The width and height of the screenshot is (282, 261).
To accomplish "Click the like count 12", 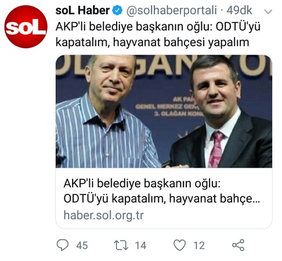I will (199, 245).
